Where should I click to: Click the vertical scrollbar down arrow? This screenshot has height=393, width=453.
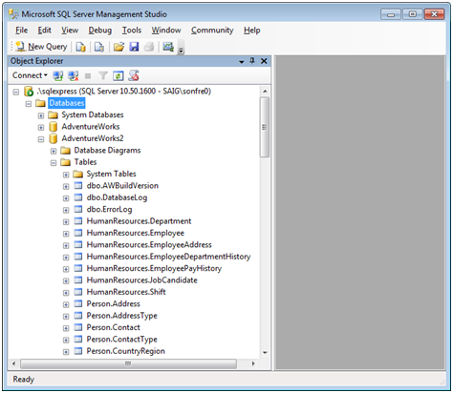pyautogui.click(x=265, y=352)
